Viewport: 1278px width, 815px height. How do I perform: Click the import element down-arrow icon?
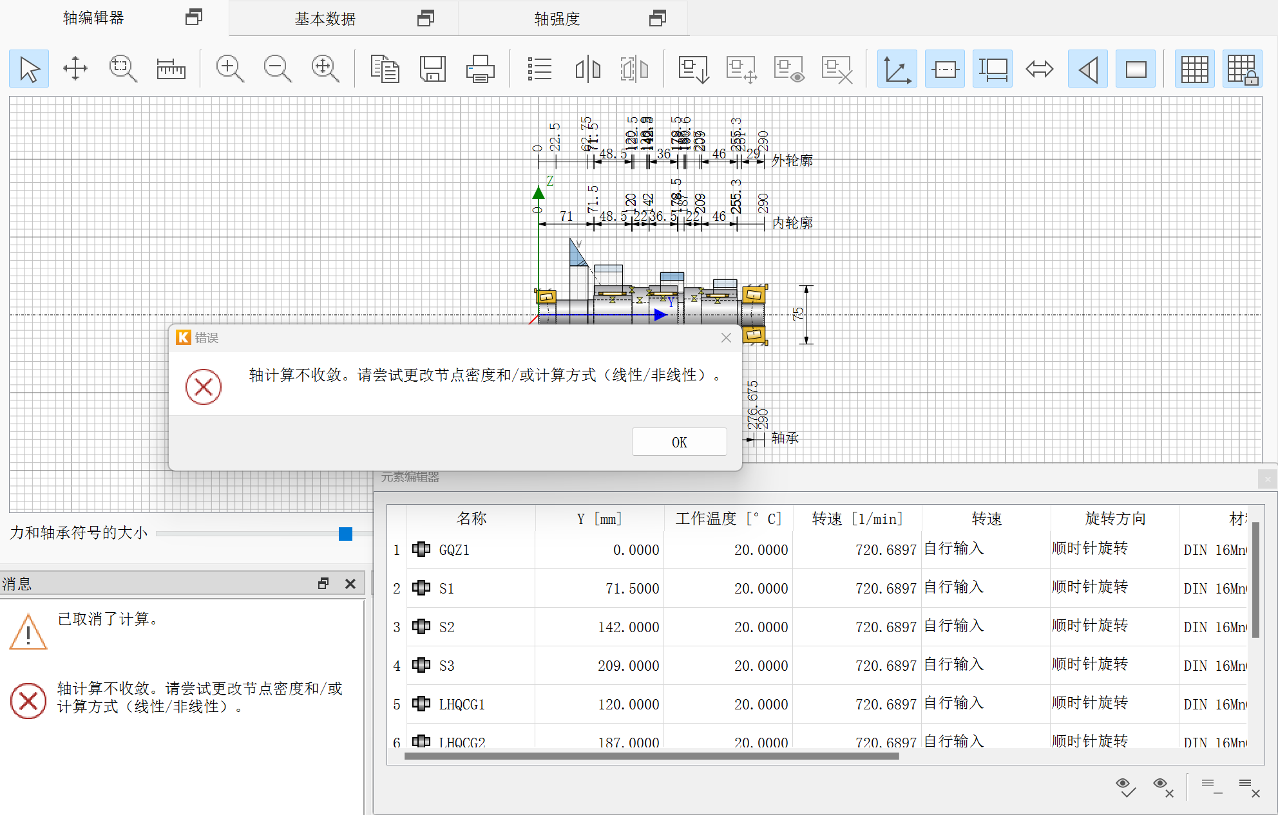point(694,69)
